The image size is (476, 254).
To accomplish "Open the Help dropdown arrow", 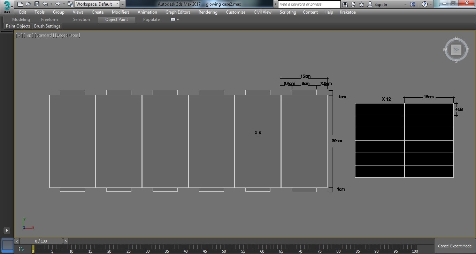I will (x=431, y=5).
